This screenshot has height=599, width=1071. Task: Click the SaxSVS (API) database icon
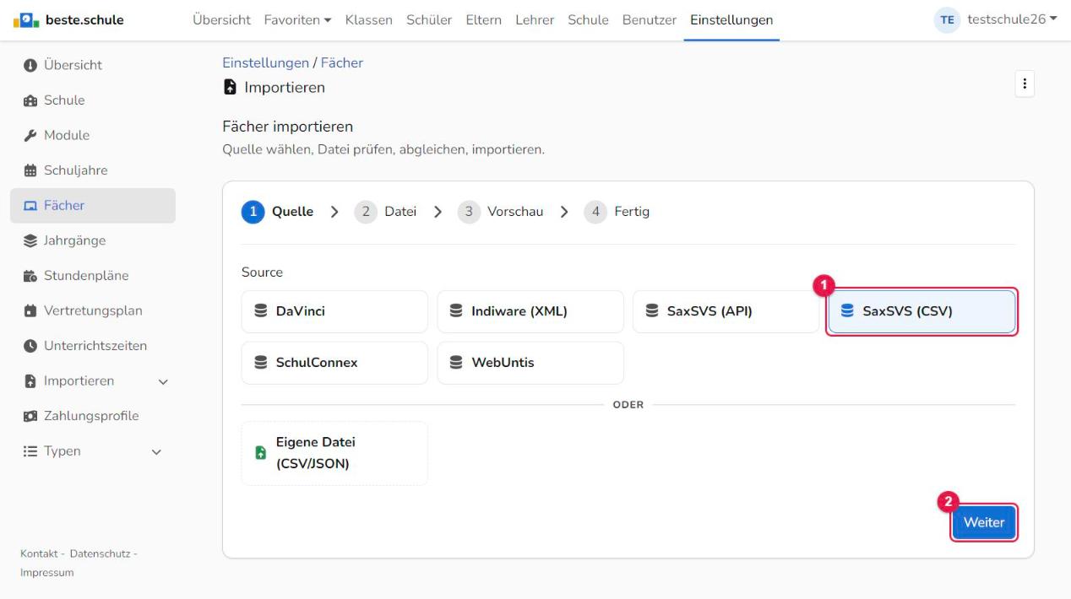[x=652, y=311]
